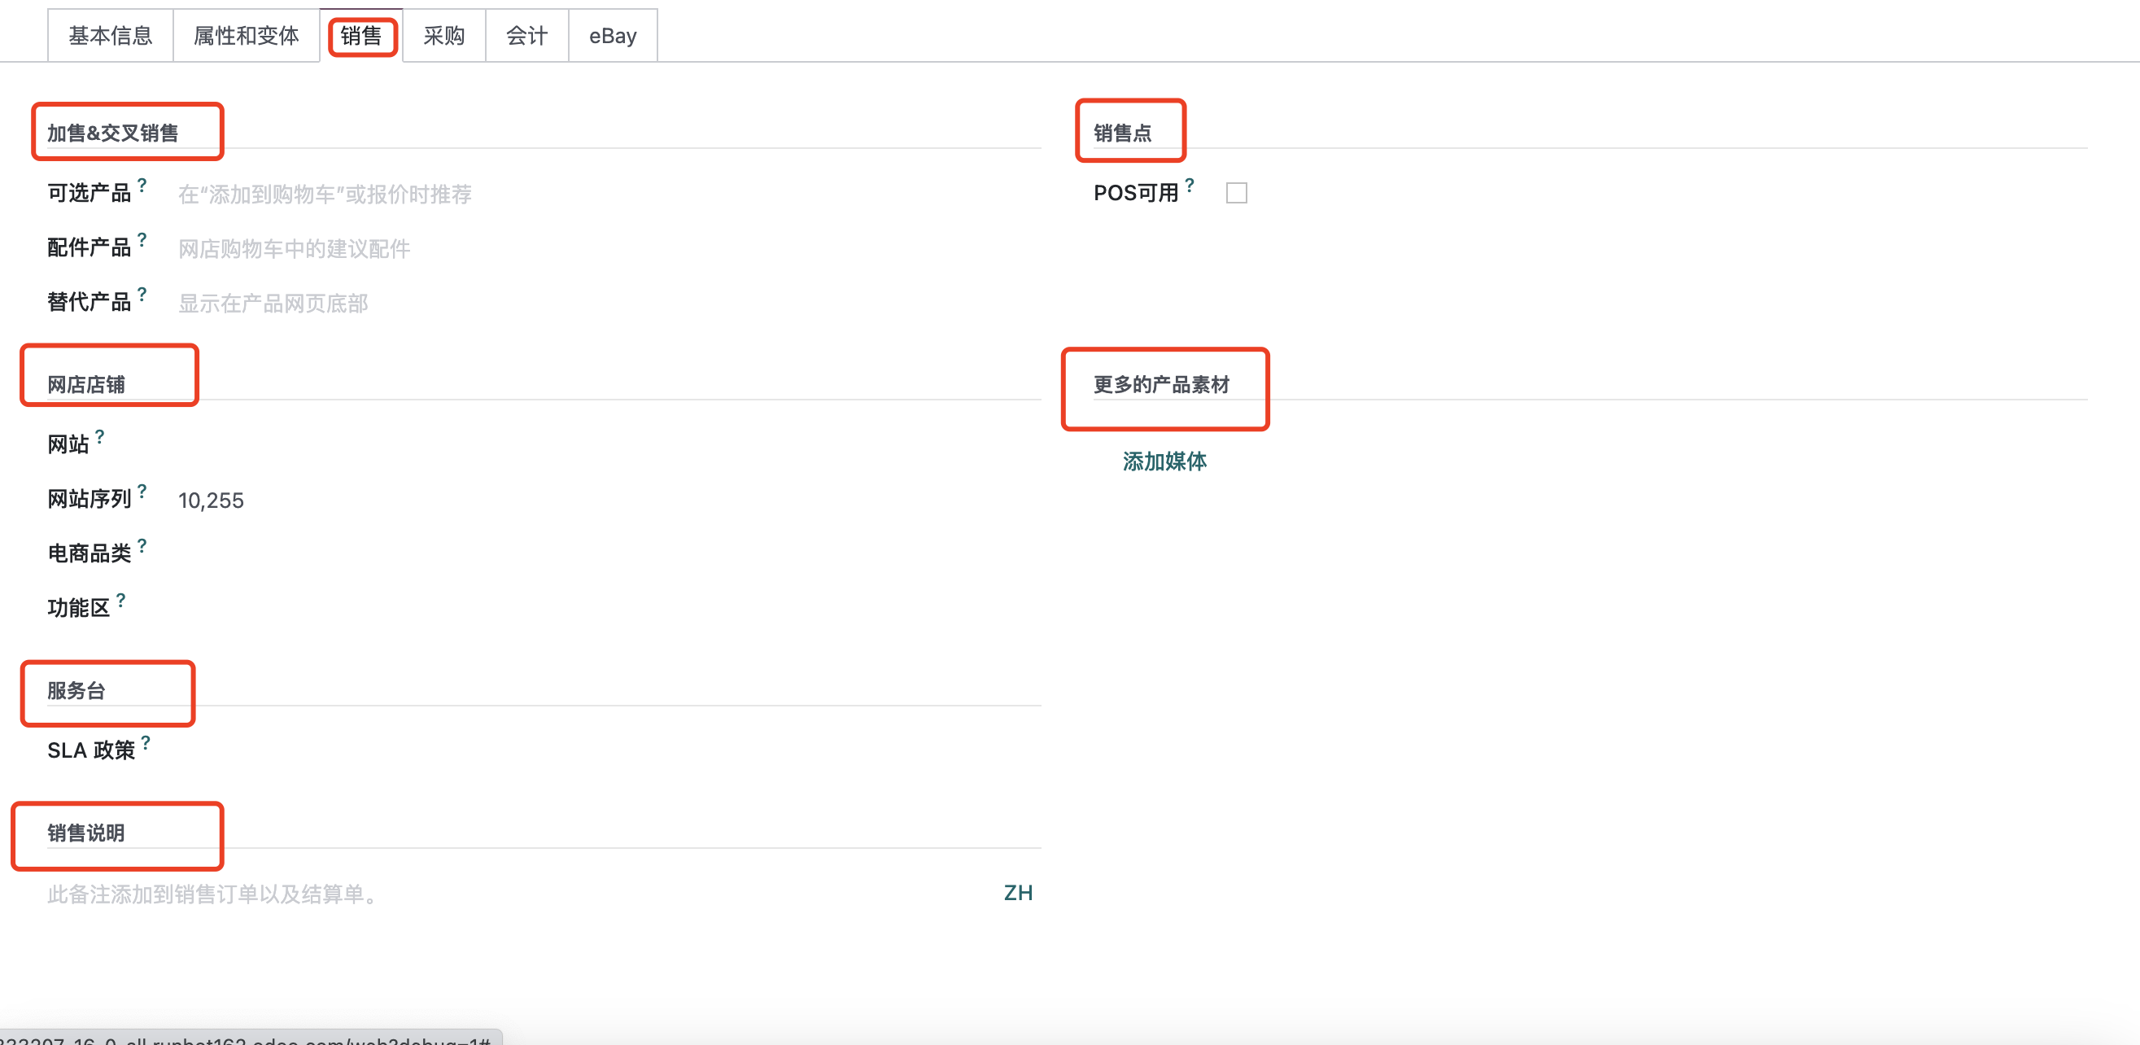Viewport: 2140px width, 1045px height.
Task: Click the help icon beside POS可用
Action: point(1190,185)
